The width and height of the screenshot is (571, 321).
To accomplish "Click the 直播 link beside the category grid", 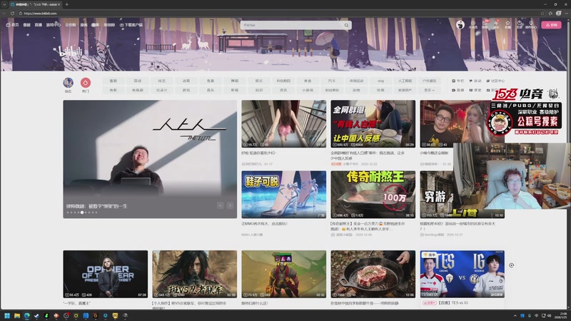I will pyautogui.click(x=458, y=90).
